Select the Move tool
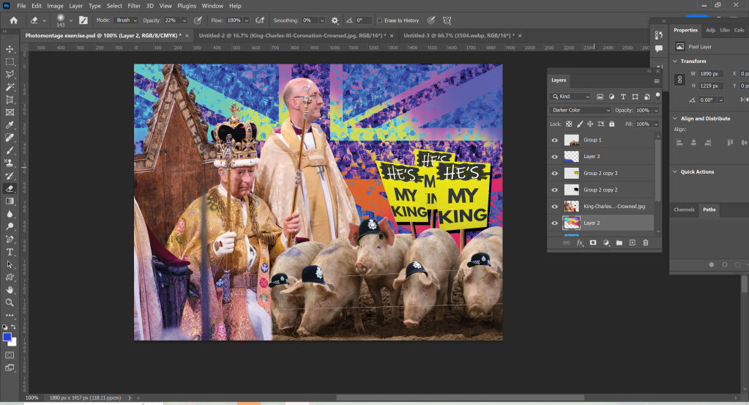749x405 pixels. tap(10, 49)
